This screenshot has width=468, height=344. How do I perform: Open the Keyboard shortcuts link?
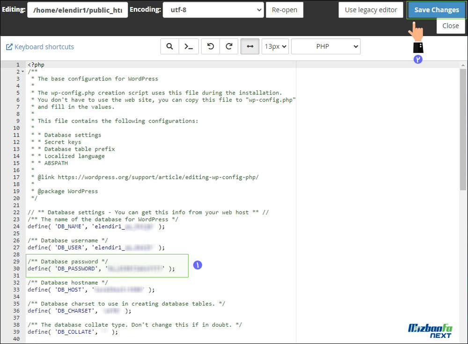[x=44, y=47]
